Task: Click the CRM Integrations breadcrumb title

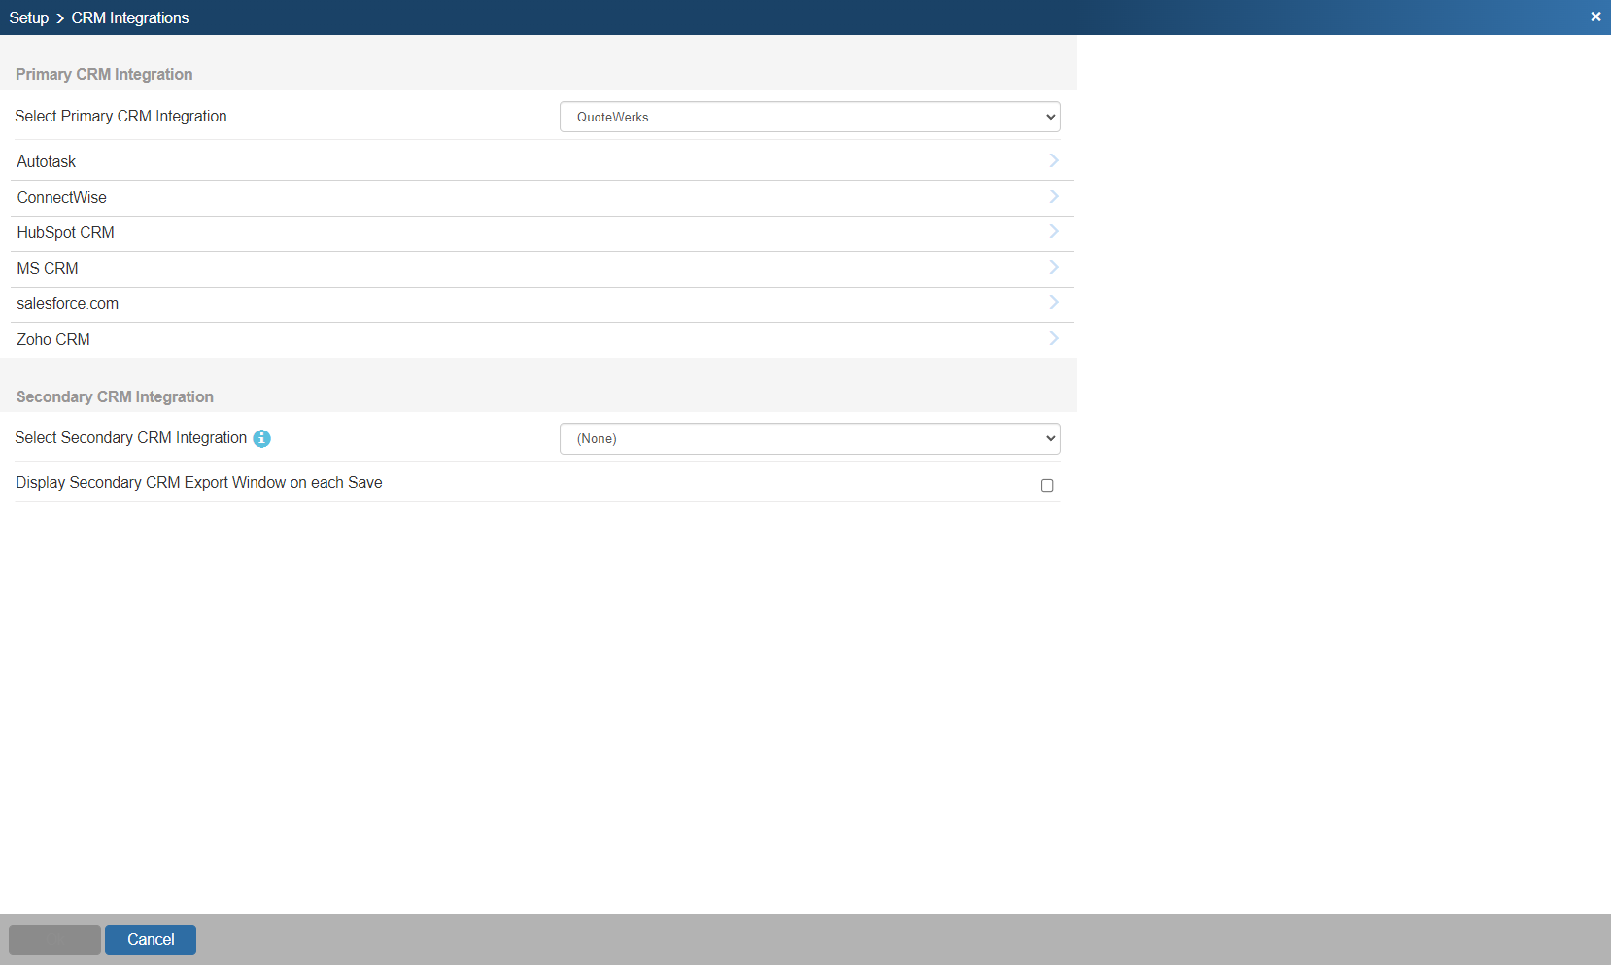Action: pyautogui.click(x=130, y=17)
